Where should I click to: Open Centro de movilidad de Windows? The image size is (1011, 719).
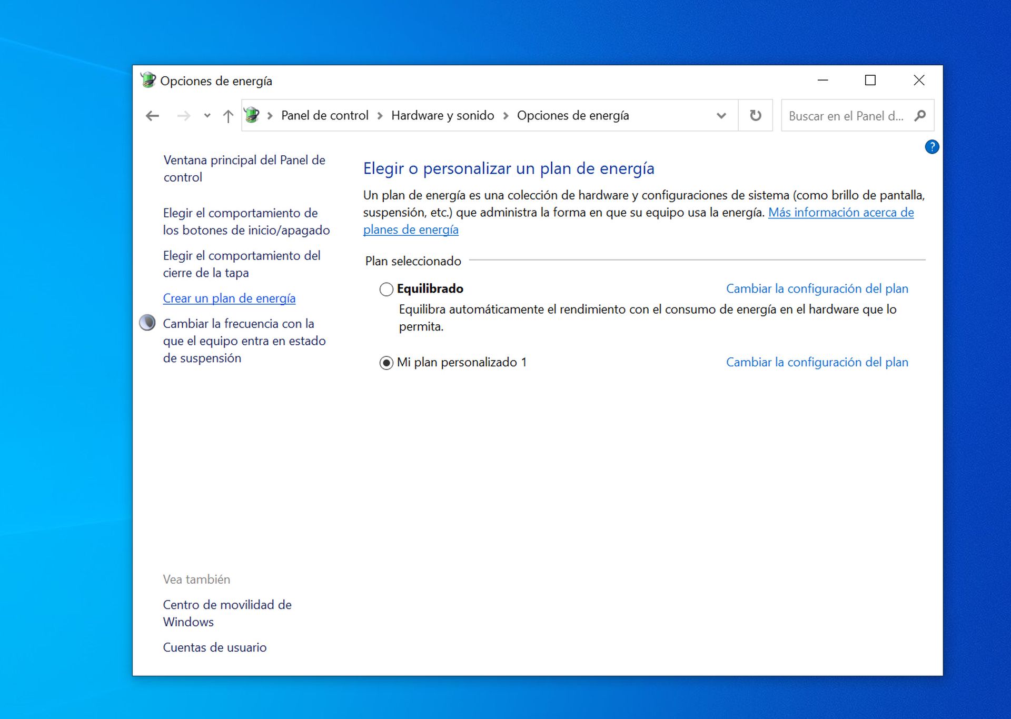[x=227, y=613]
